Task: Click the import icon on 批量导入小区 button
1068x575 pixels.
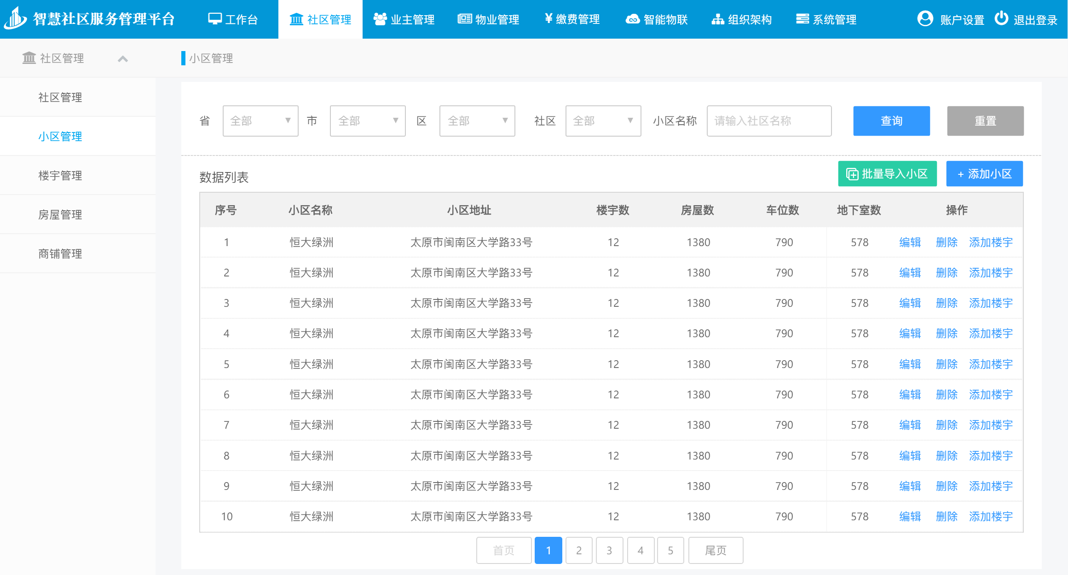Action: click(x=852, y=174)
